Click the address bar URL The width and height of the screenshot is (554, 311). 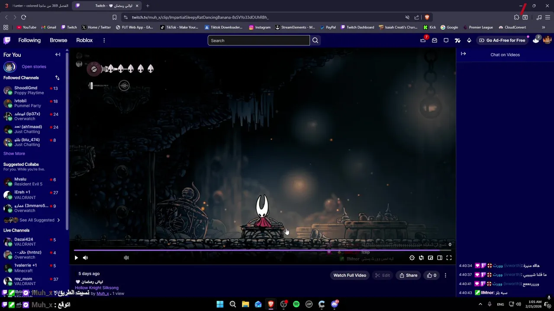point(200,17)
